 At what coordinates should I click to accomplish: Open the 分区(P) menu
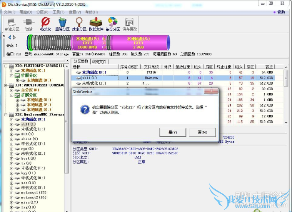coord(42,12)
